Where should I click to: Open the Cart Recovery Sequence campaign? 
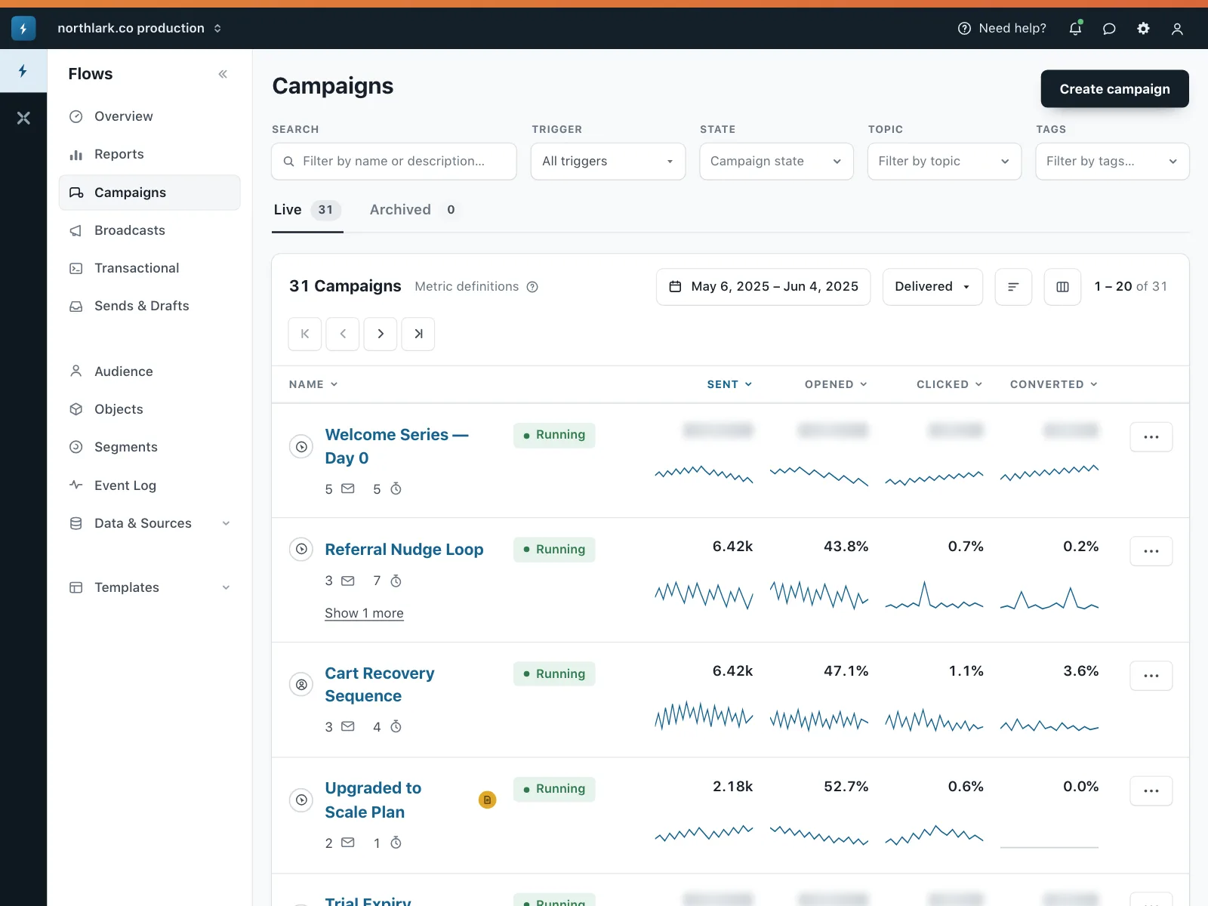pyautogui.click(x=380, y=685)
